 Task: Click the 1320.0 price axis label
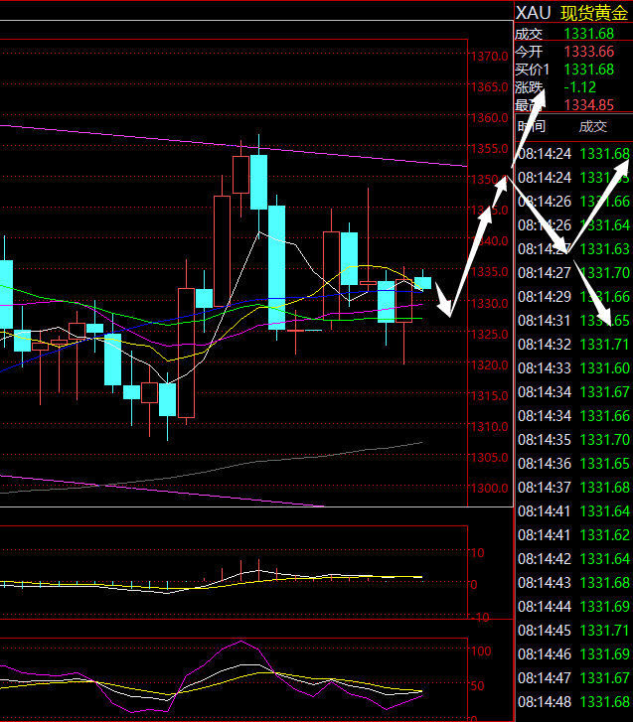(x=490, y=364)
